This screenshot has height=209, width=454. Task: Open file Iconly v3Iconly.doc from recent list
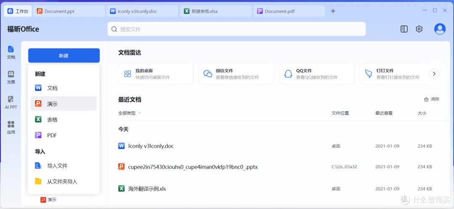[x=151, y=146]
